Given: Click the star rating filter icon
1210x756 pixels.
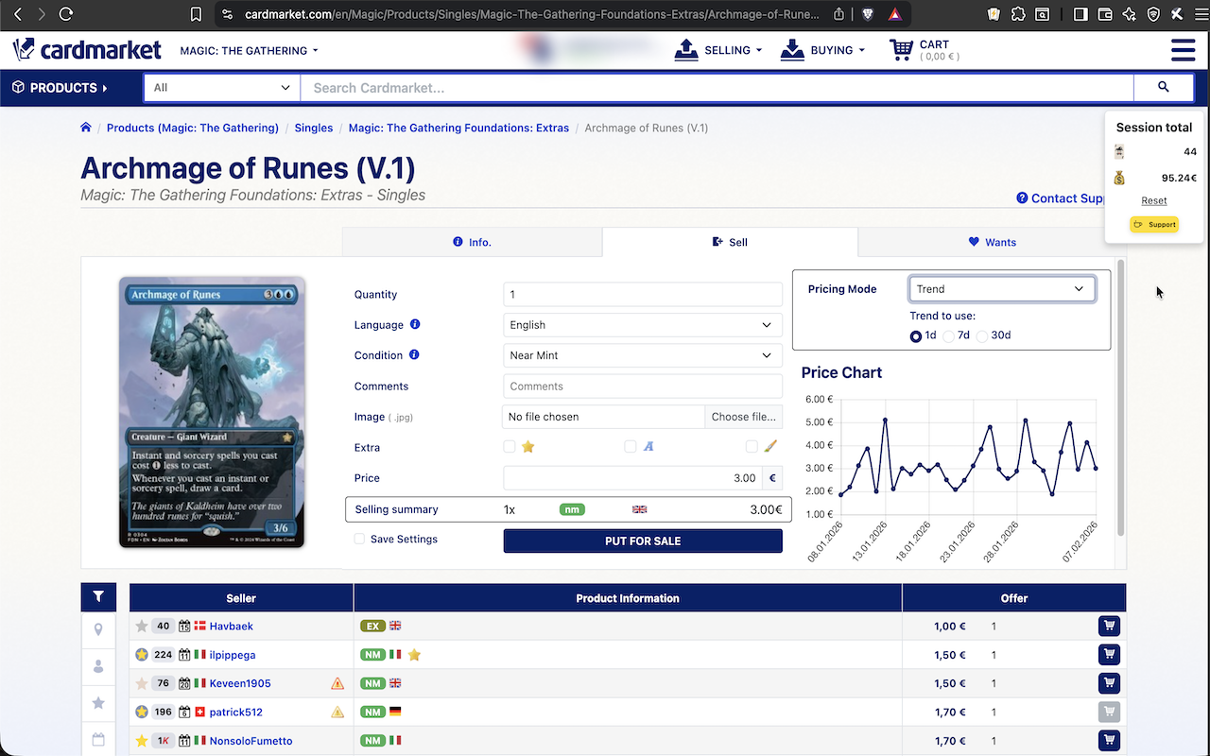Looking at the screenshot, I should tap(98, 703).
